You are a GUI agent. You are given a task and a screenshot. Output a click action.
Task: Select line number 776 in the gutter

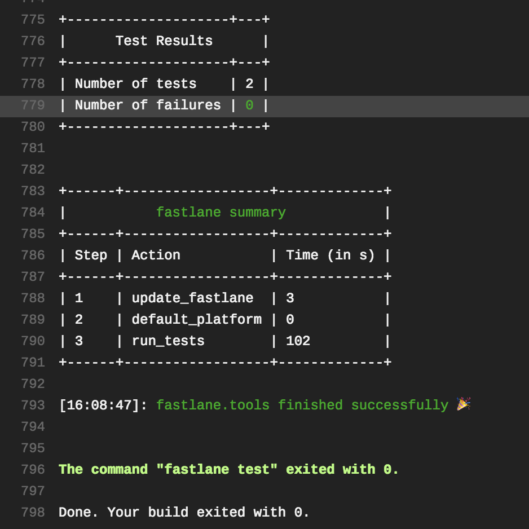[33, 41]
